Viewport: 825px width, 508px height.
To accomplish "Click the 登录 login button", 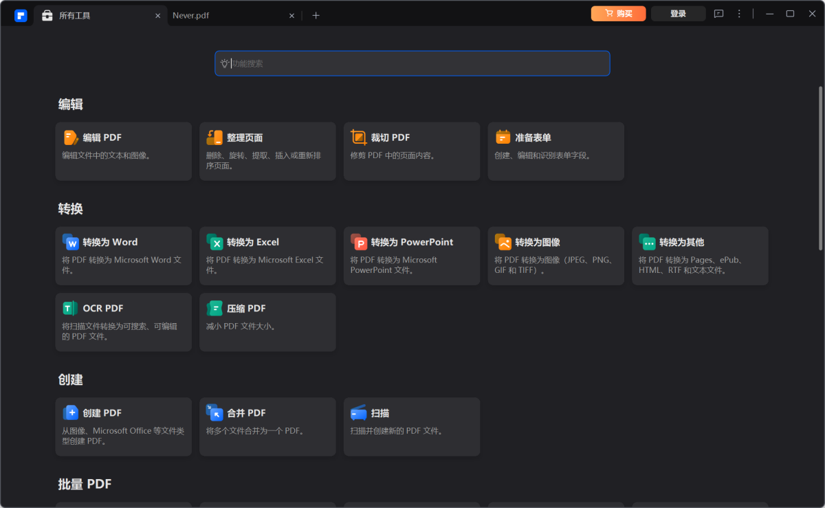I will [x=678, y=14].
